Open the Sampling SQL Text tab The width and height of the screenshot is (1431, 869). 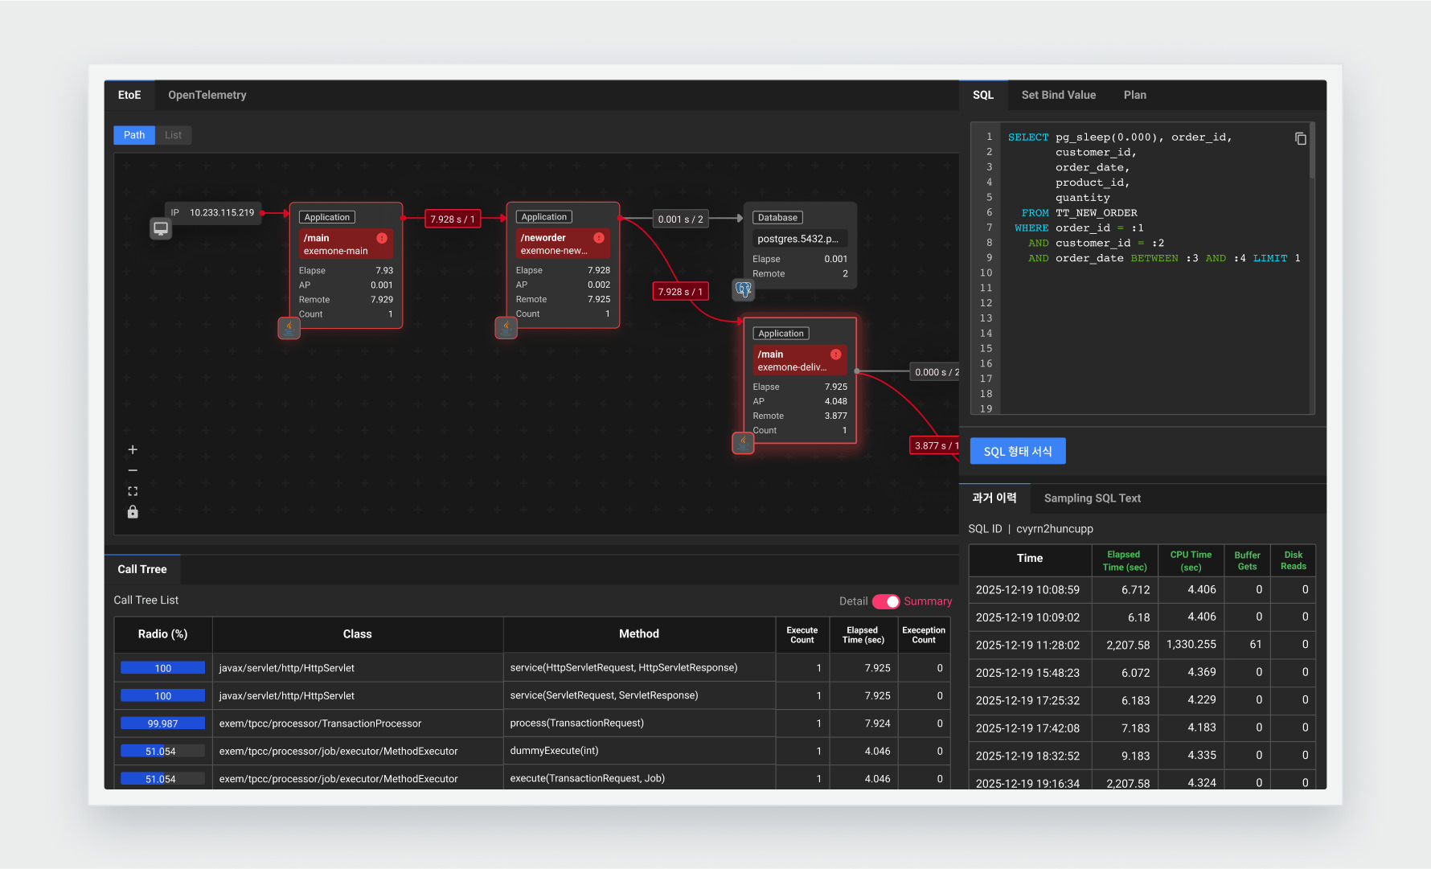[x=1092, y=498]
